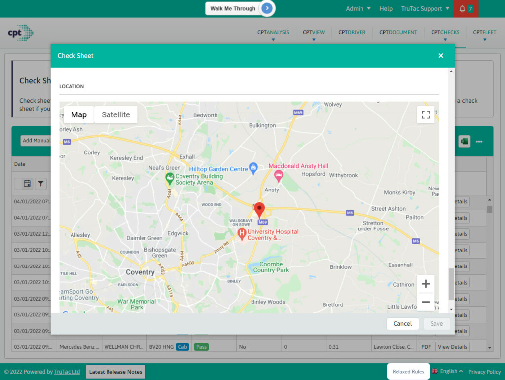The height and width of the screenshot is (380, 505).
Task: Open the ellipsis more-options menu
Action: point(479,141)
